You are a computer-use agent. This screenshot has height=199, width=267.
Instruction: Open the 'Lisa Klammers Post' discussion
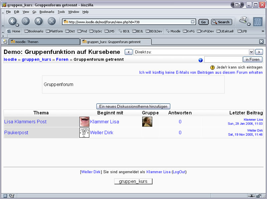25,122
